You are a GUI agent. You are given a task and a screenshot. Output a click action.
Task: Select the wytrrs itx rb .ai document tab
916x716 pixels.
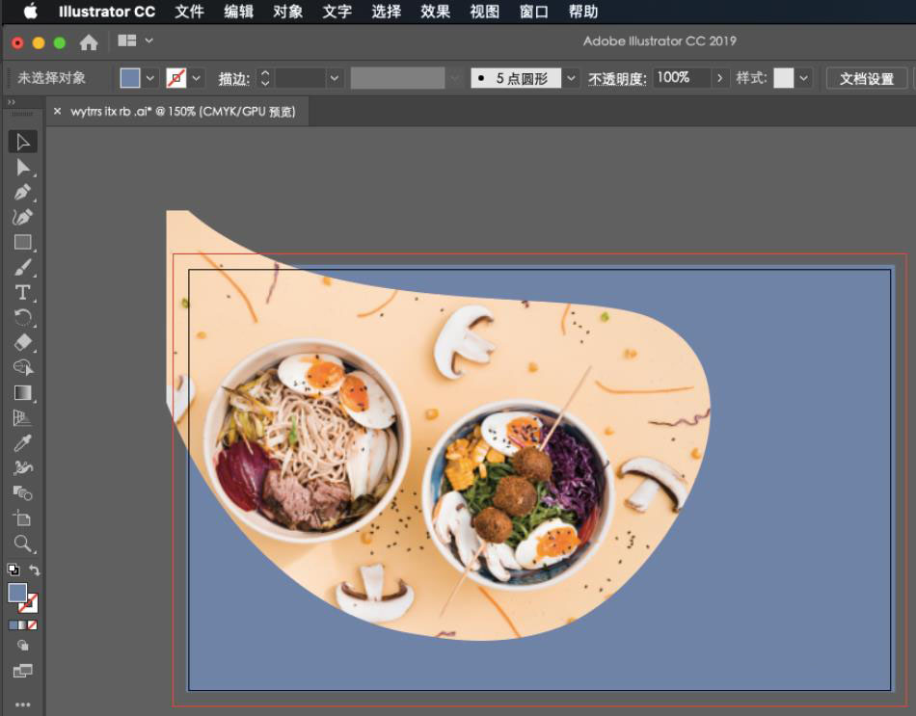click(x=183, y=111)
